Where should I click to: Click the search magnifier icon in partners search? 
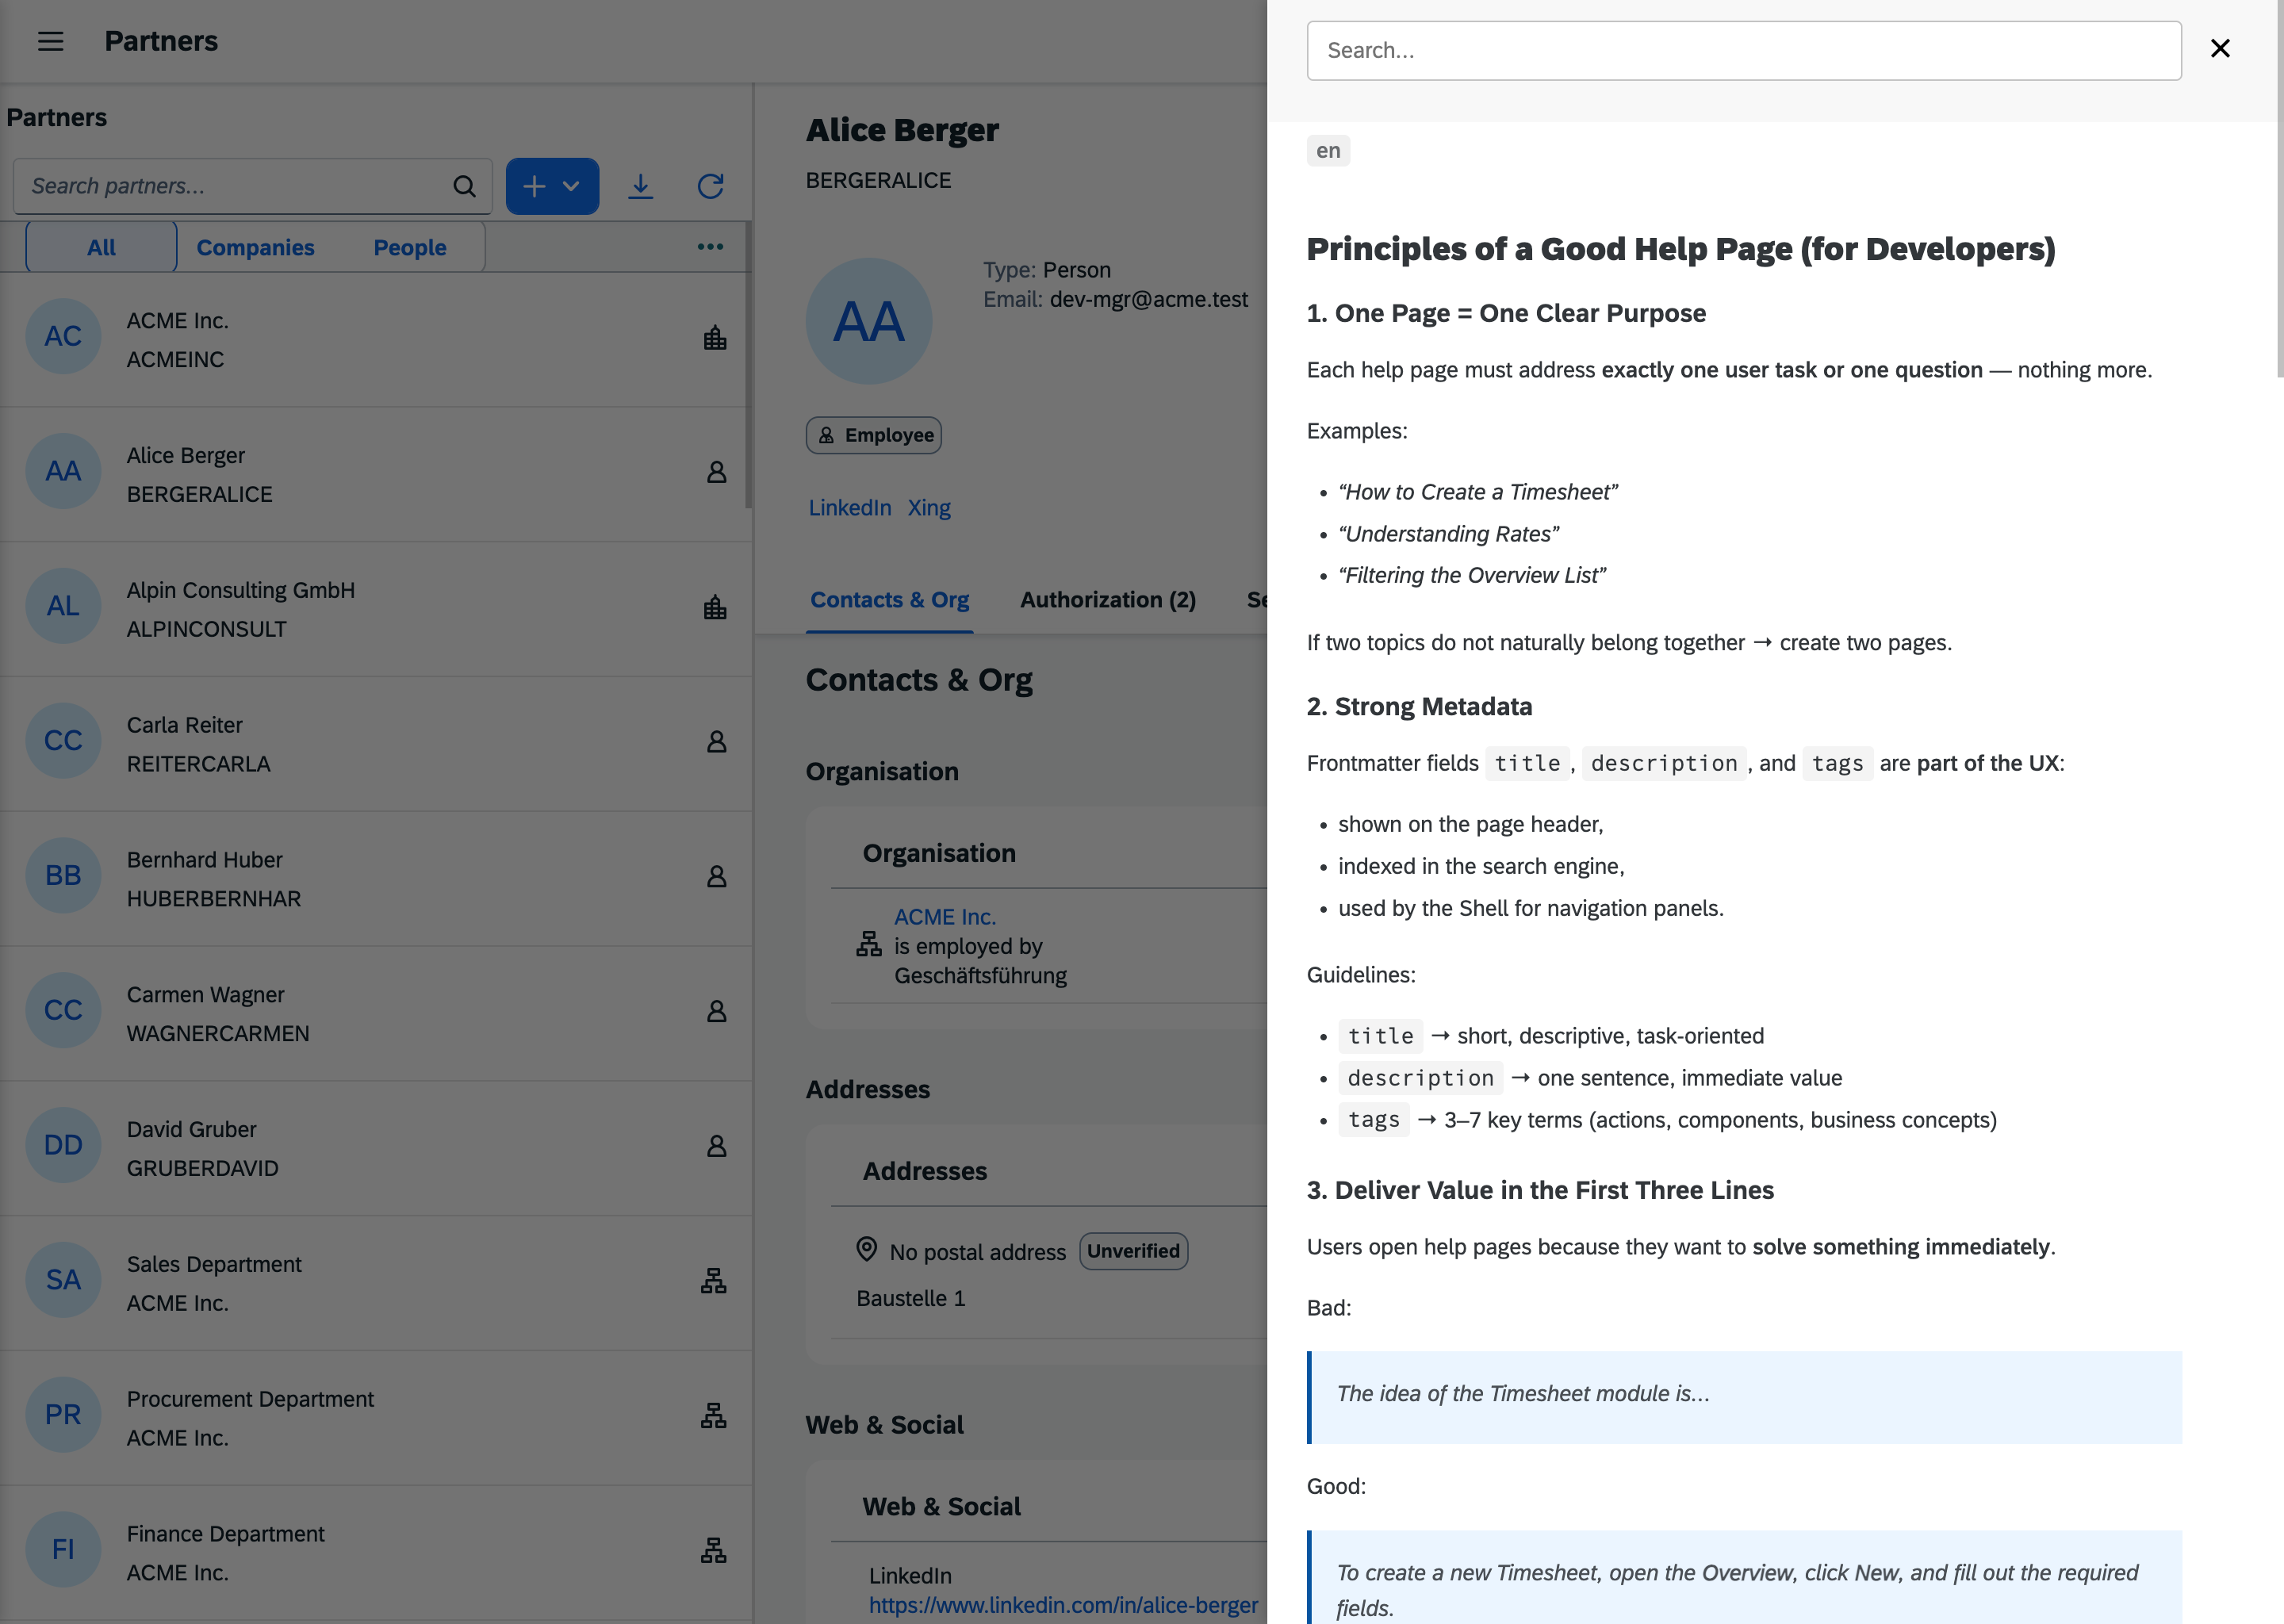[464, 186]
